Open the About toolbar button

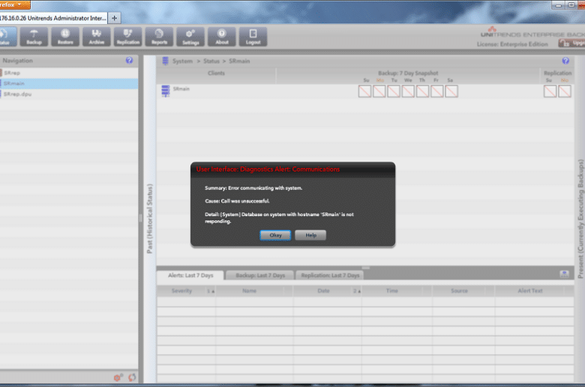pyautogui.click(x=222, y=37)
